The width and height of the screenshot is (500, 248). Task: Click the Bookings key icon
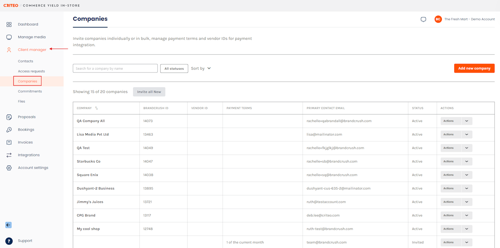point(9,130)
